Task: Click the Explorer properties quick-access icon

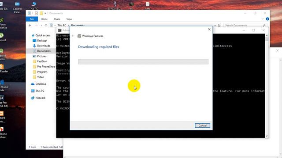Action: 36,13
